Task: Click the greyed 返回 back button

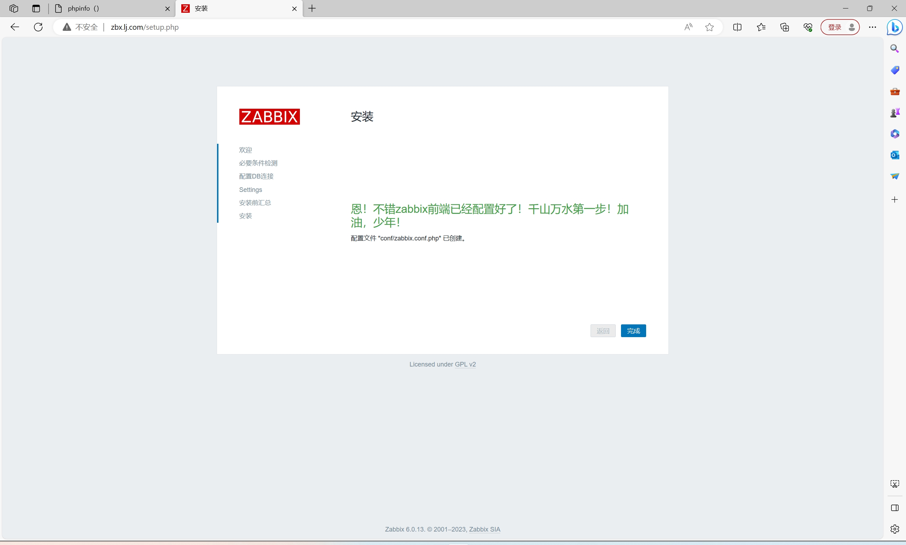Action: point(603,330)
